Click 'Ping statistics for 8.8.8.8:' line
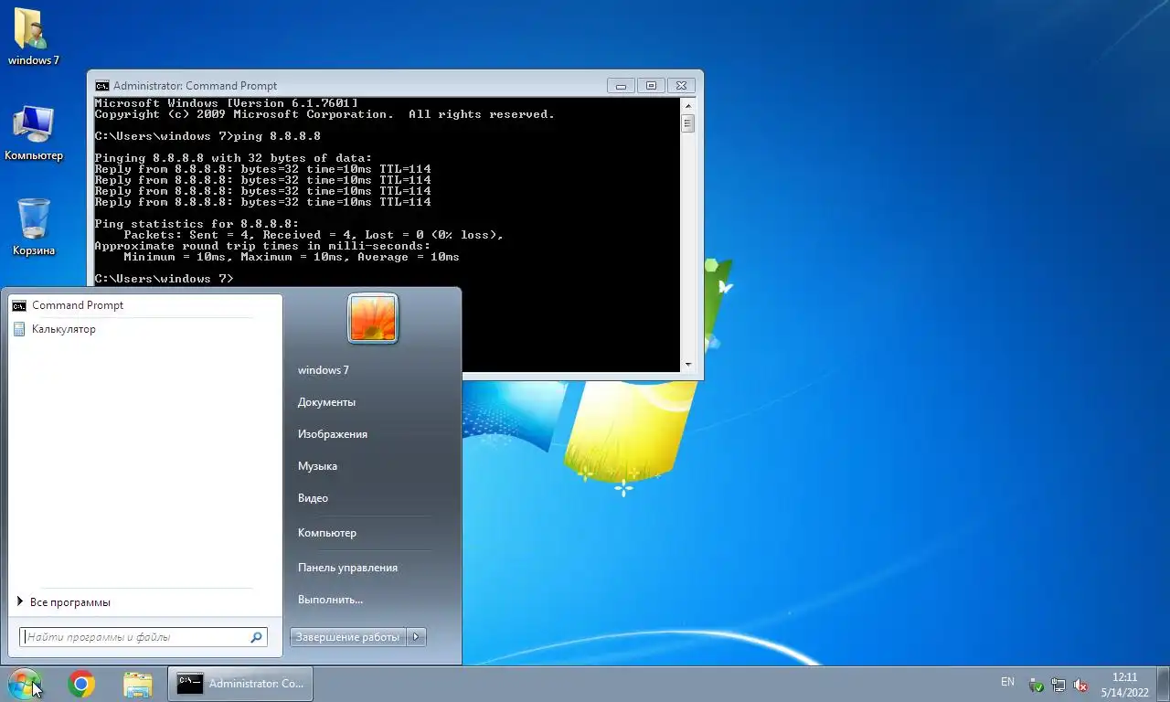Screen dimensions: 1170x702 [197, 224]
